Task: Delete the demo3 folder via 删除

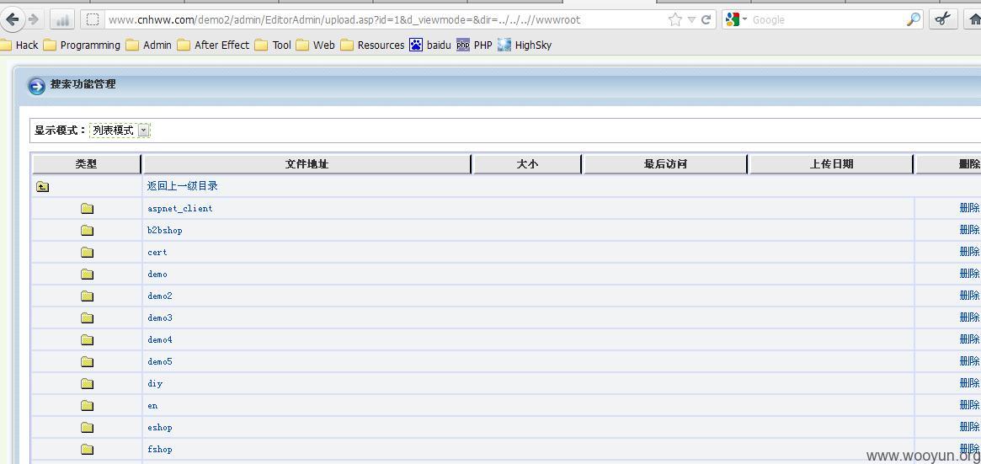Action: pyautogui.click(x=970, y=317)
